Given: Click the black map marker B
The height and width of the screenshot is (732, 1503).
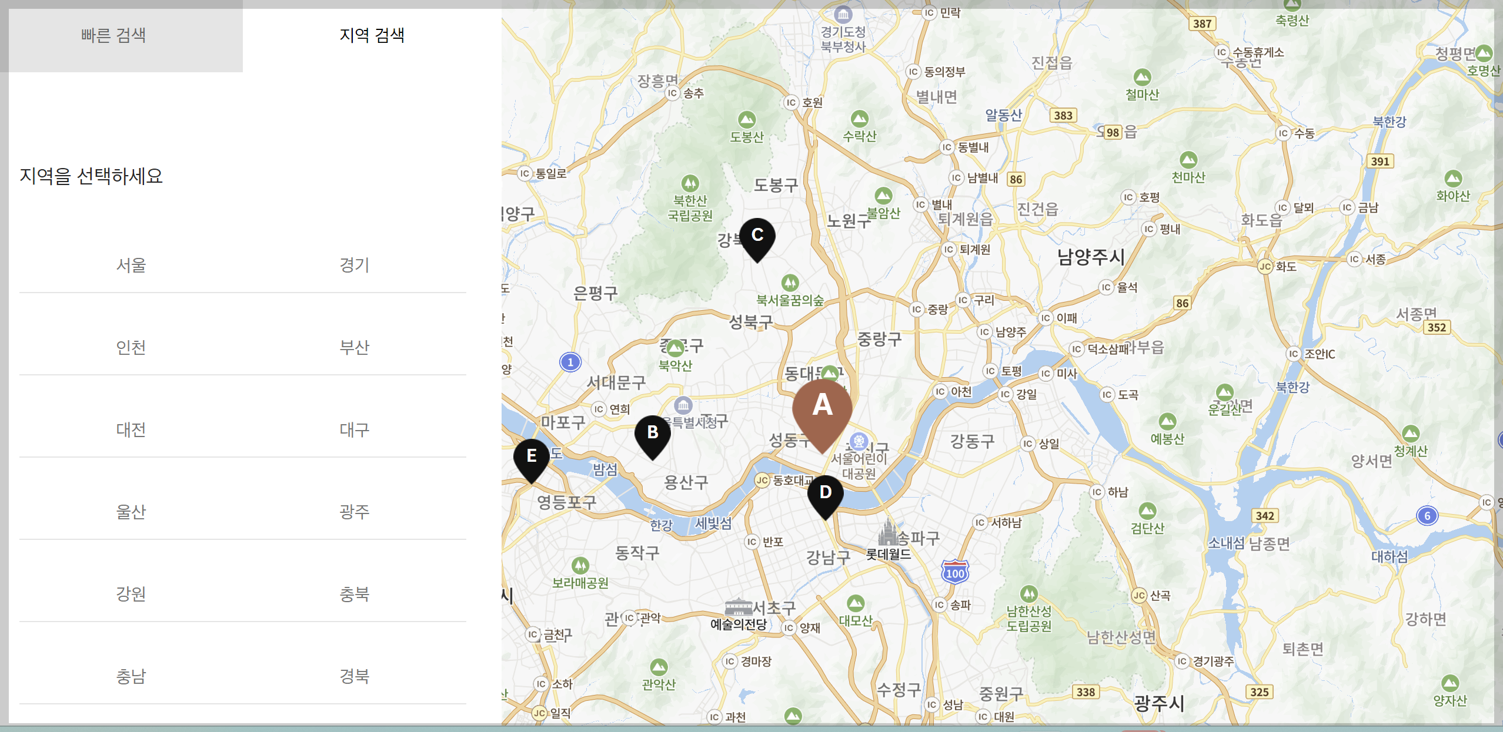Looking at the screenshot, I should coord(652,434).
